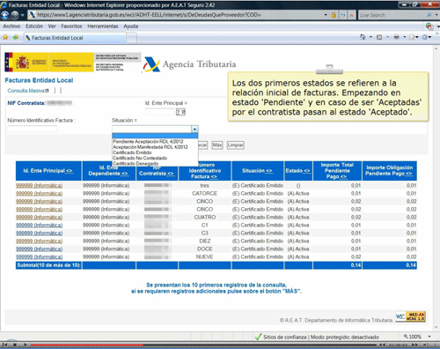Open the Ver menu

tap(52, 26)
